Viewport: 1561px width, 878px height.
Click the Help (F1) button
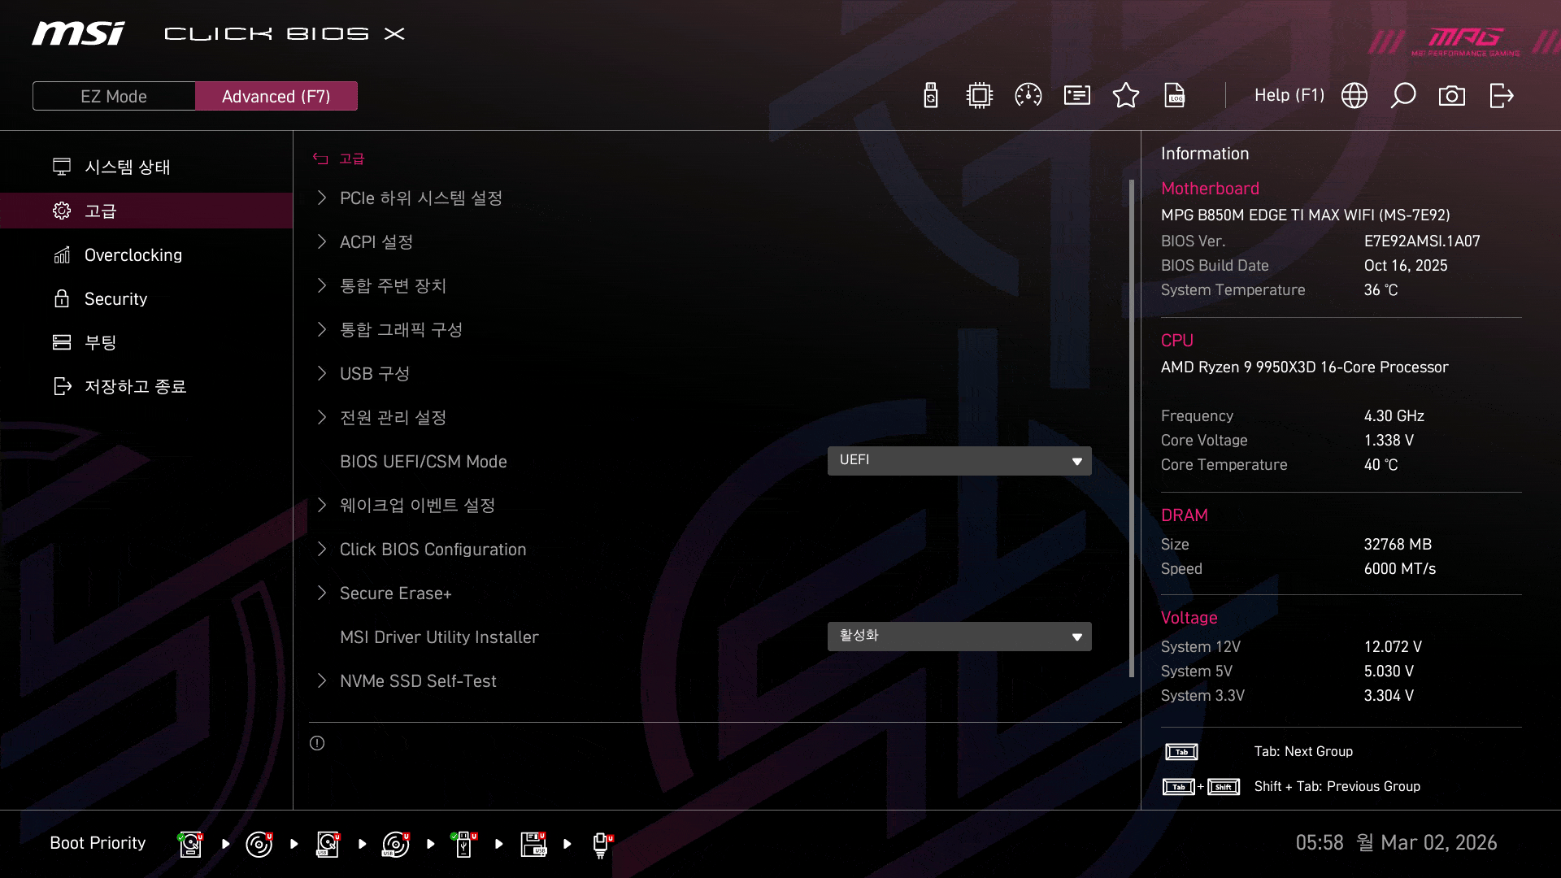tap(1289, 96)
